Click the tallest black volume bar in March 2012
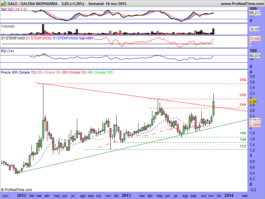The width and height of the screenshot is (265, 199). pyautogui.click(x=43, y=30)
